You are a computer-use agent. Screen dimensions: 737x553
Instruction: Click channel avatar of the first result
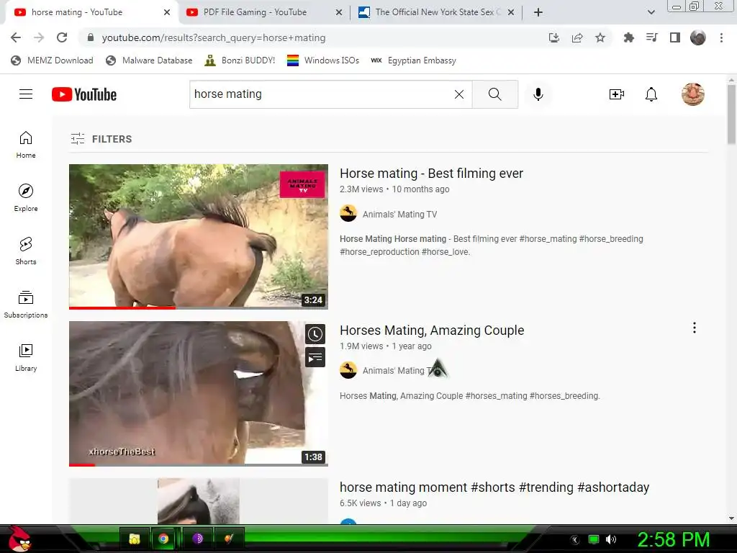click(x=348, y=213)
